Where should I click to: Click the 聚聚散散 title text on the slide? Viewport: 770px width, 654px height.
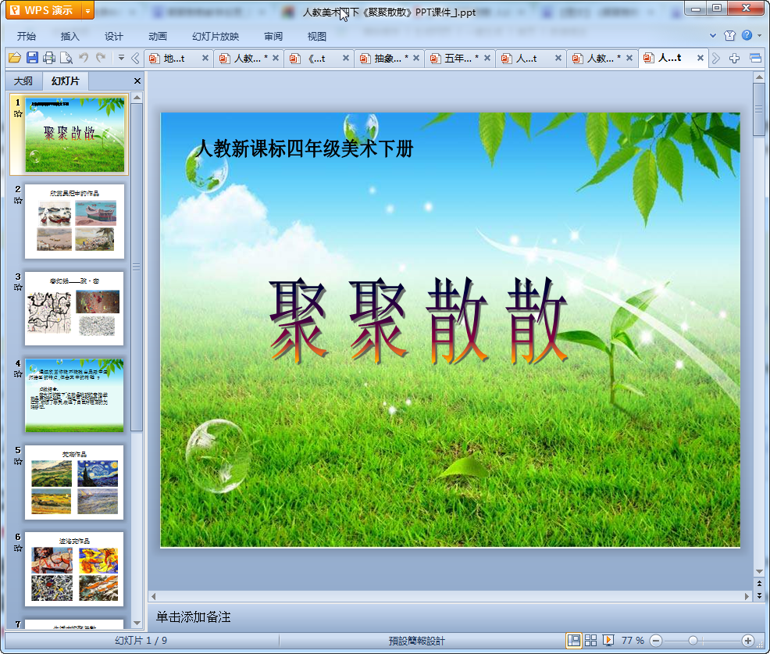(419, 320)
